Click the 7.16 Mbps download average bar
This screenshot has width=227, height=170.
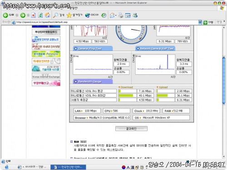(x=128, y=91)
